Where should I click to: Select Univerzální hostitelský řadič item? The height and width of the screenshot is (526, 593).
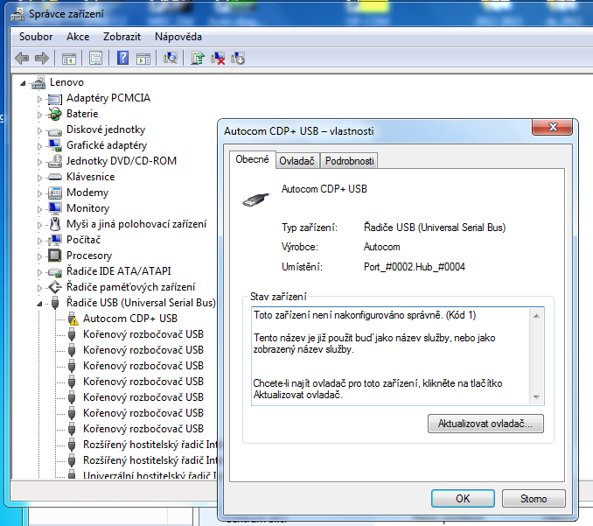150,475
